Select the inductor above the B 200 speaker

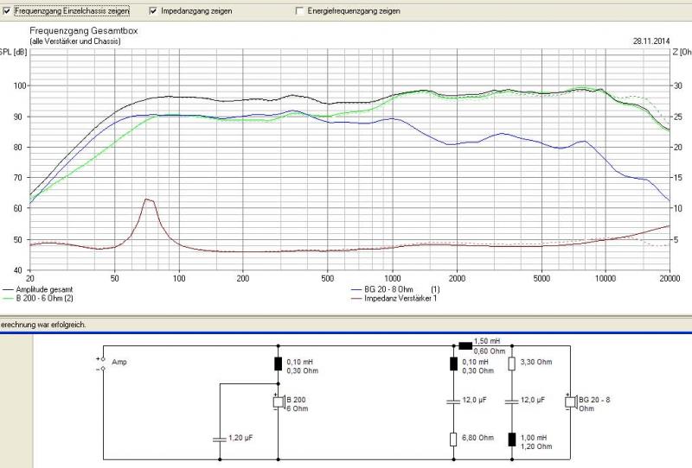[x=279, y=364]
